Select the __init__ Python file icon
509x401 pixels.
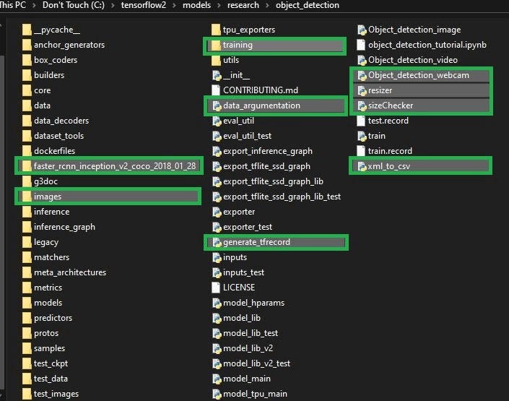(217, 75)
